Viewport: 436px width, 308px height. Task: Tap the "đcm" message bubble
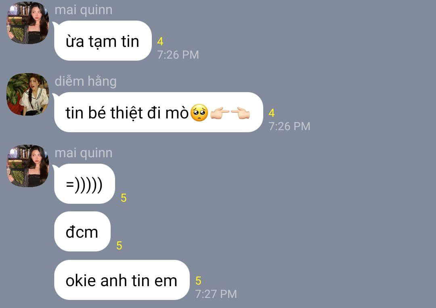82,232
